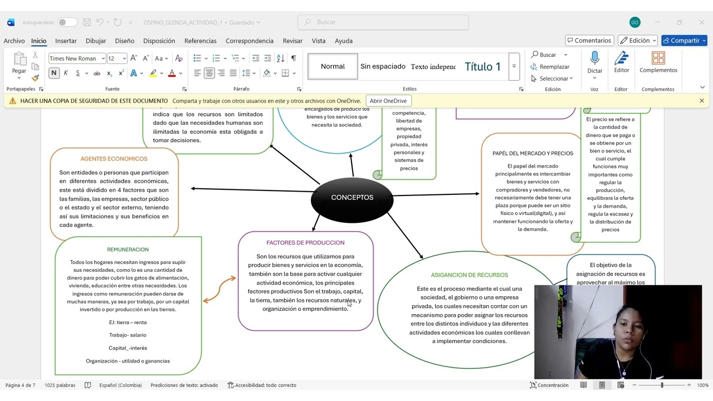Click the Dictar microphone icon
Viewport: 713px width, 401px height.
[595, 58]
